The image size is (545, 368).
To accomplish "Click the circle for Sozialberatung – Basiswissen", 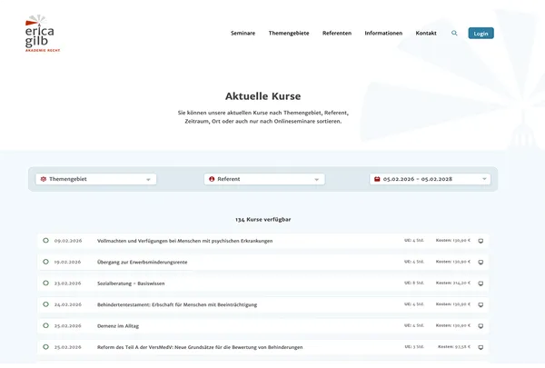I will 45,283.
